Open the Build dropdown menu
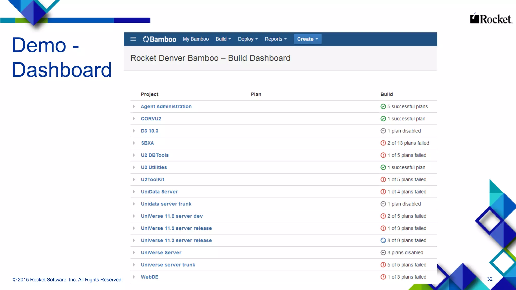The width and height of the screenshot is (516, 290). [223, 39]
